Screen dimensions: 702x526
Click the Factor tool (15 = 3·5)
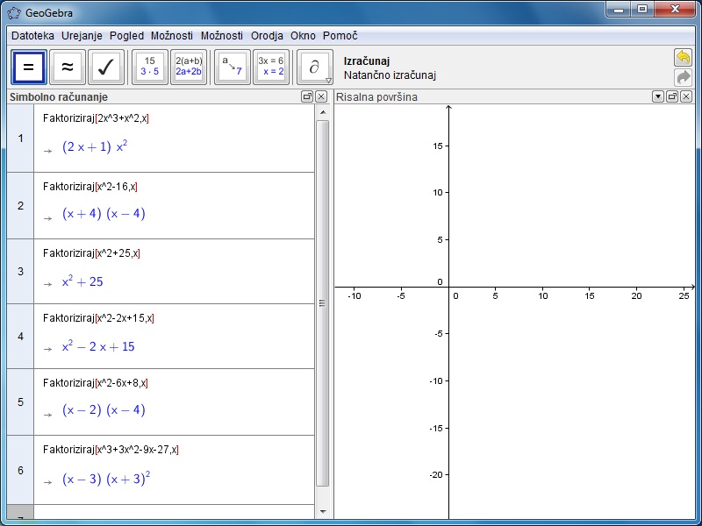point(149,68)
